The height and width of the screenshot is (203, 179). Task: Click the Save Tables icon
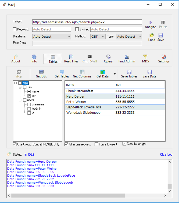click(129, 72)
